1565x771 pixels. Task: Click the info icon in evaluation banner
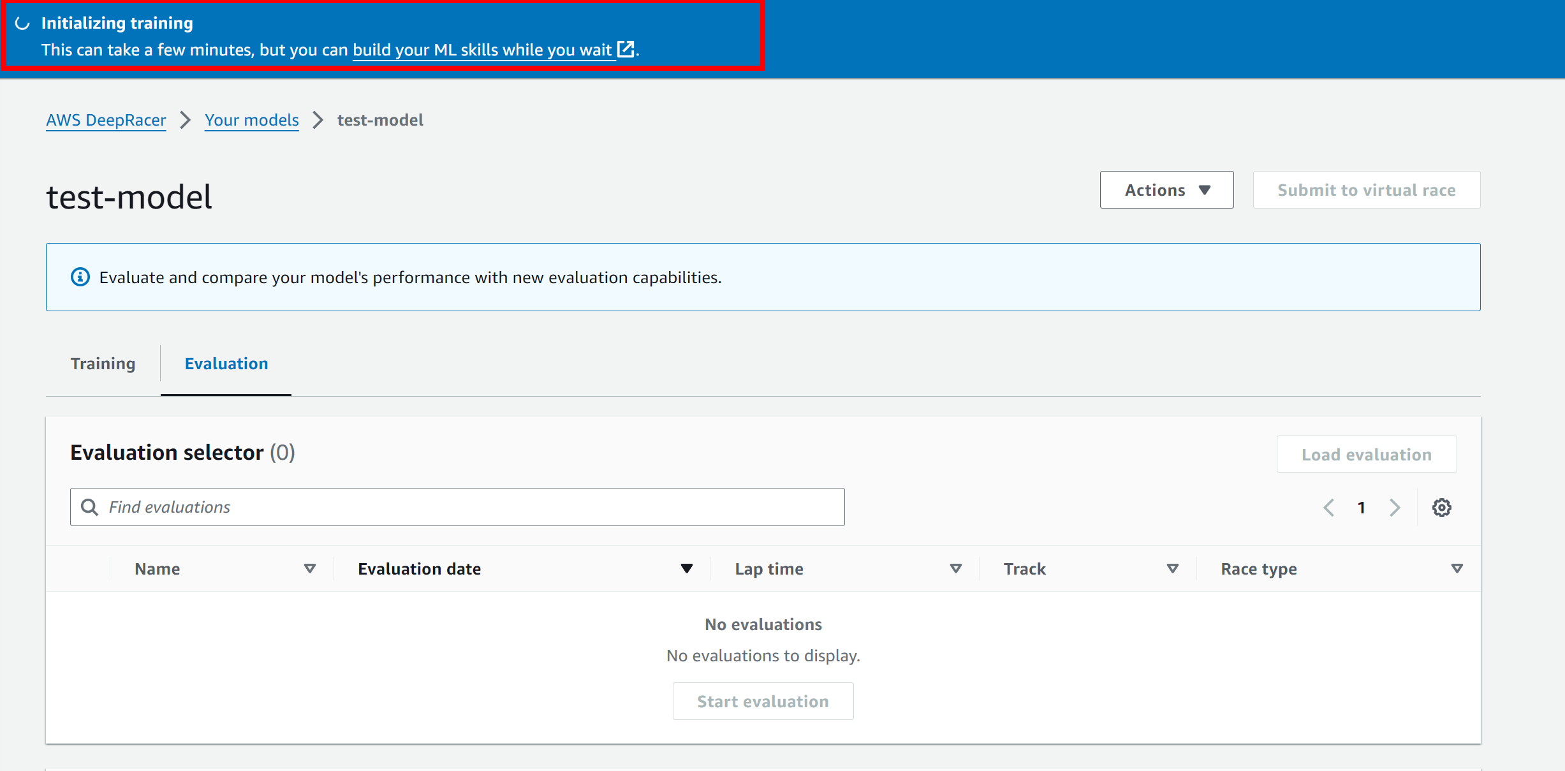(80, 277)
